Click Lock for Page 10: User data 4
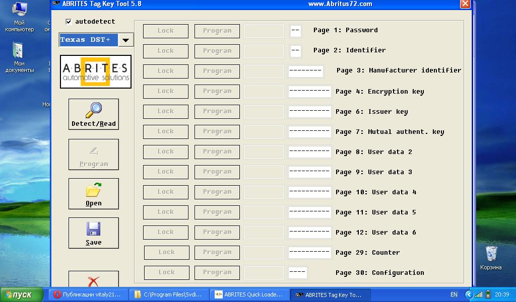Screen dimensions: 516x302 (x=165, y=192)
